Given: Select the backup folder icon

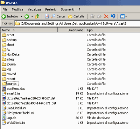Looking at the screenshot, I should coord(4,40).
